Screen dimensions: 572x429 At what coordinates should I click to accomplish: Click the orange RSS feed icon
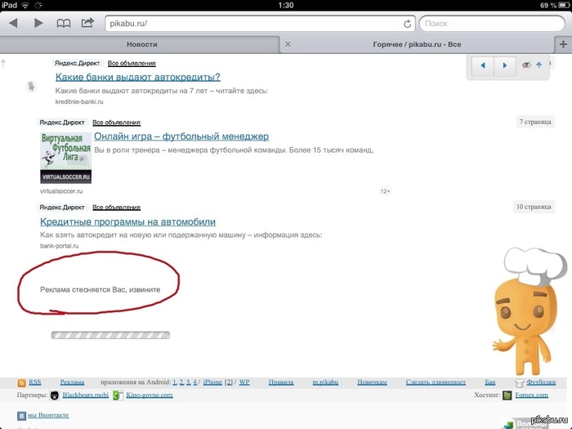pyautogui.click(x=21, y=382)
